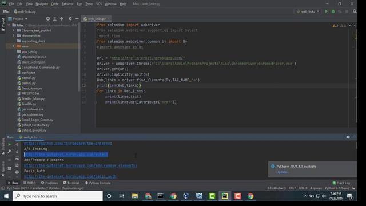Open basic_auth link in run output
The image size is (366, 206).
click(x=70, y=176)
